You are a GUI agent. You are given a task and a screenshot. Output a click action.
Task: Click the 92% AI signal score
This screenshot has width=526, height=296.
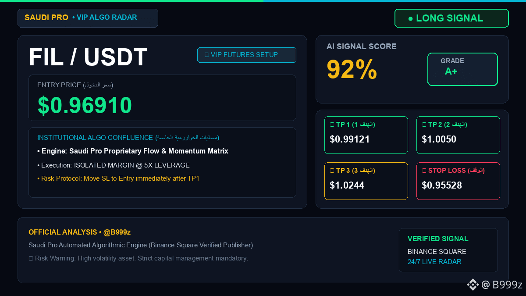[352, 69]
